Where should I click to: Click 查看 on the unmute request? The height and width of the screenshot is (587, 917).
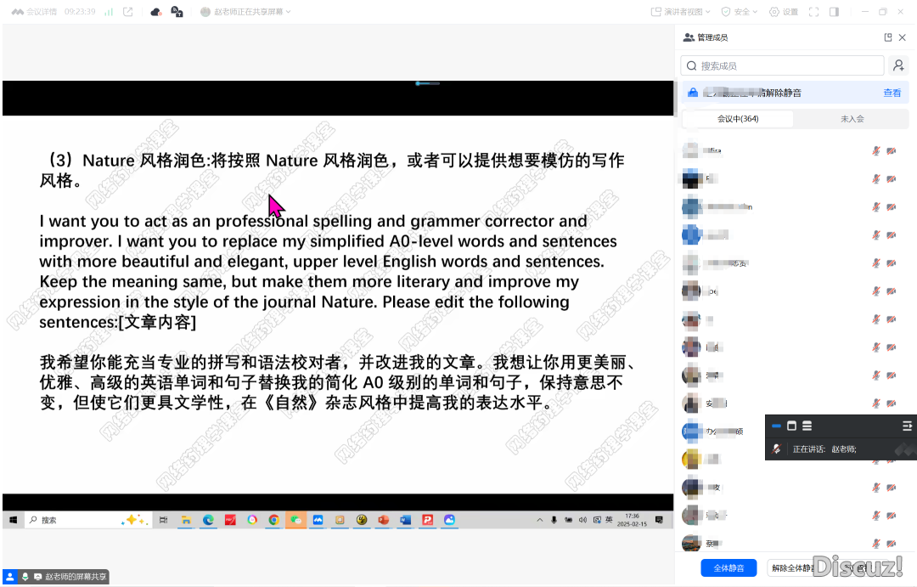tap(892, 93)
